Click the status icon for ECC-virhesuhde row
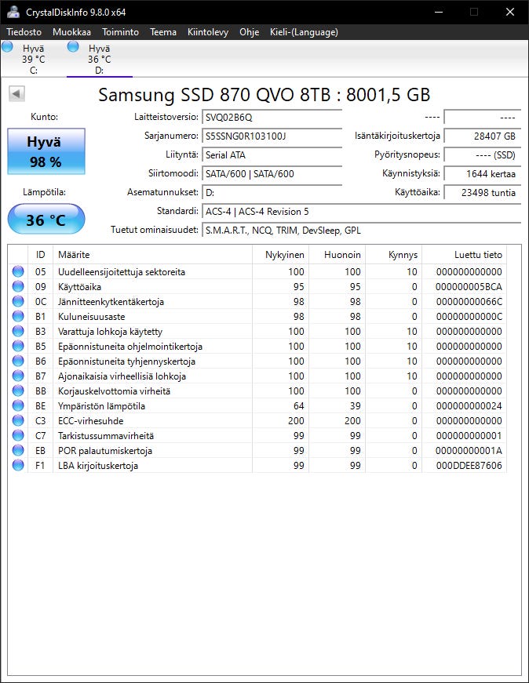 18,421
